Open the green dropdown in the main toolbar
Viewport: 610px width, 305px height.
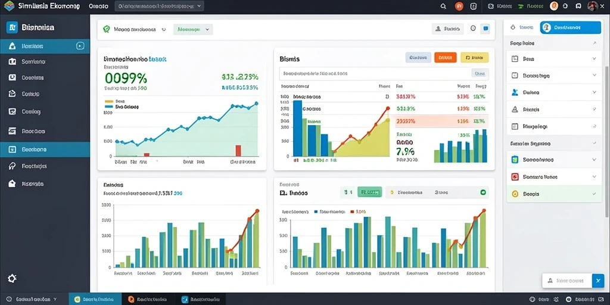[193, 29]
